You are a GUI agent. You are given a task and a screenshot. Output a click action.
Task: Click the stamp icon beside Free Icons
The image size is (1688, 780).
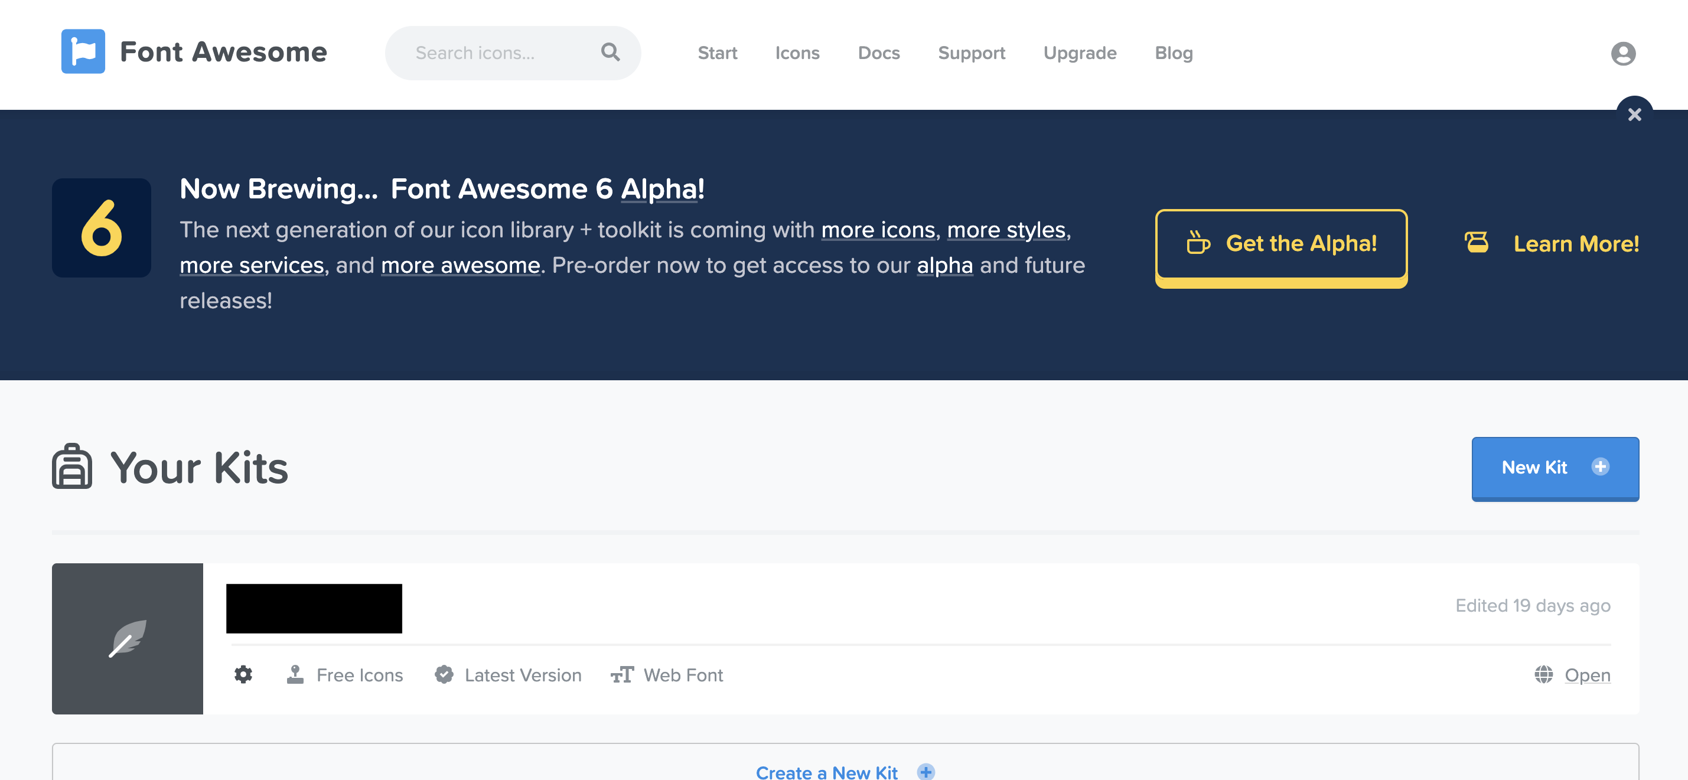point(295,674)
